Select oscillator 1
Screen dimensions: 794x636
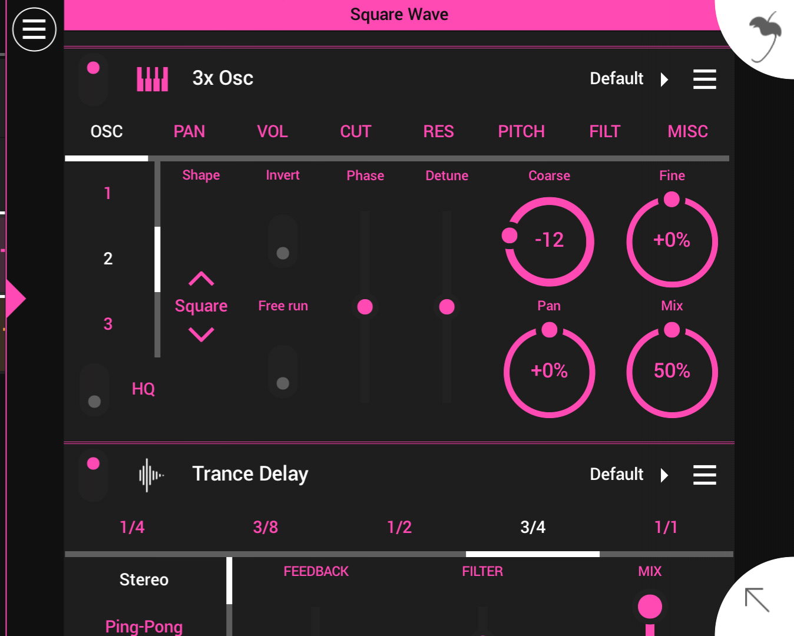tap(108, 193)
